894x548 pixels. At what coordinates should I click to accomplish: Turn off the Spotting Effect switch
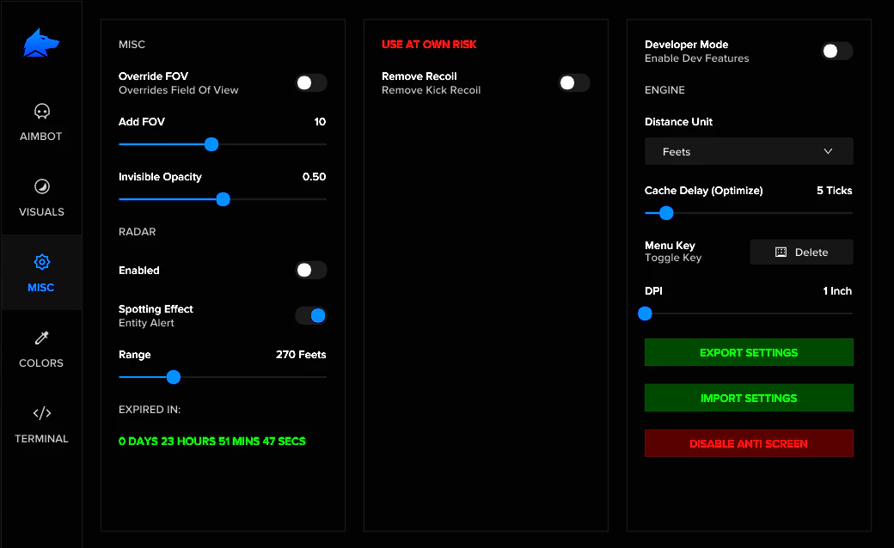[311, 315]
